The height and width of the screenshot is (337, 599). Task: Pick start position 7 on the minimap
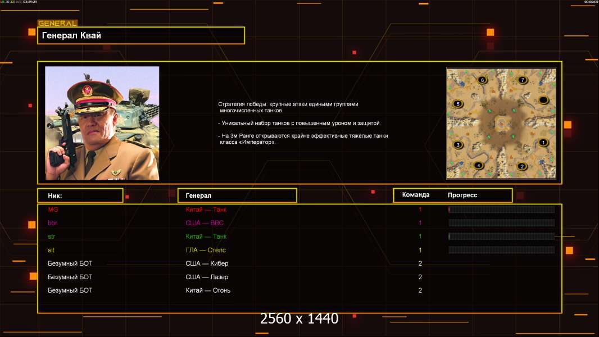pyautogui.click(x=522, y=80)
